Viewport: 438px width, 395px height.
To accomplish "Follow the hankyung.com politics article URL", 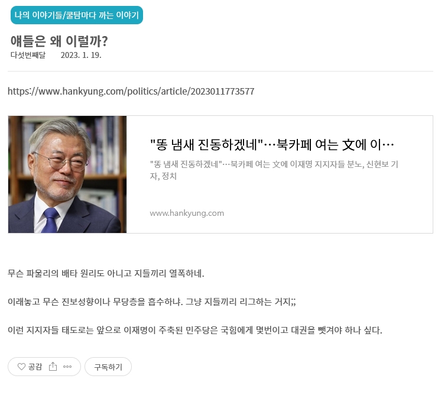I will tap(131, 91).
